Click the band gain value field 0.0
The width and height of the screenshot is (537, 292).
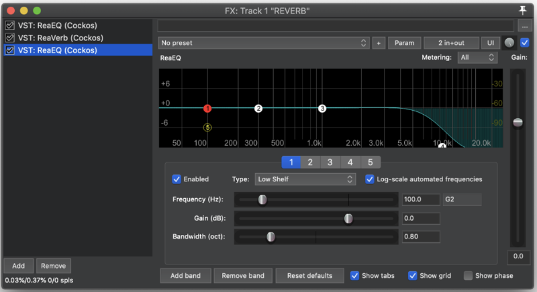(421, 218)
